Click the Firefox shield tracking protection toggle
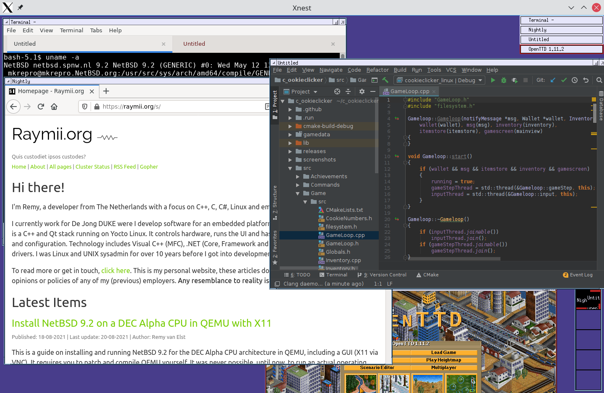 tap(84, 107)
